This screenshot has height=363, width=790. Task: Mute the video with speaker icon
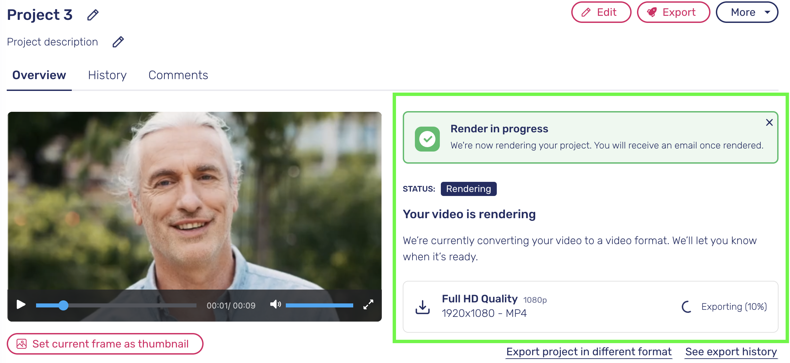(x=275, y=304)
